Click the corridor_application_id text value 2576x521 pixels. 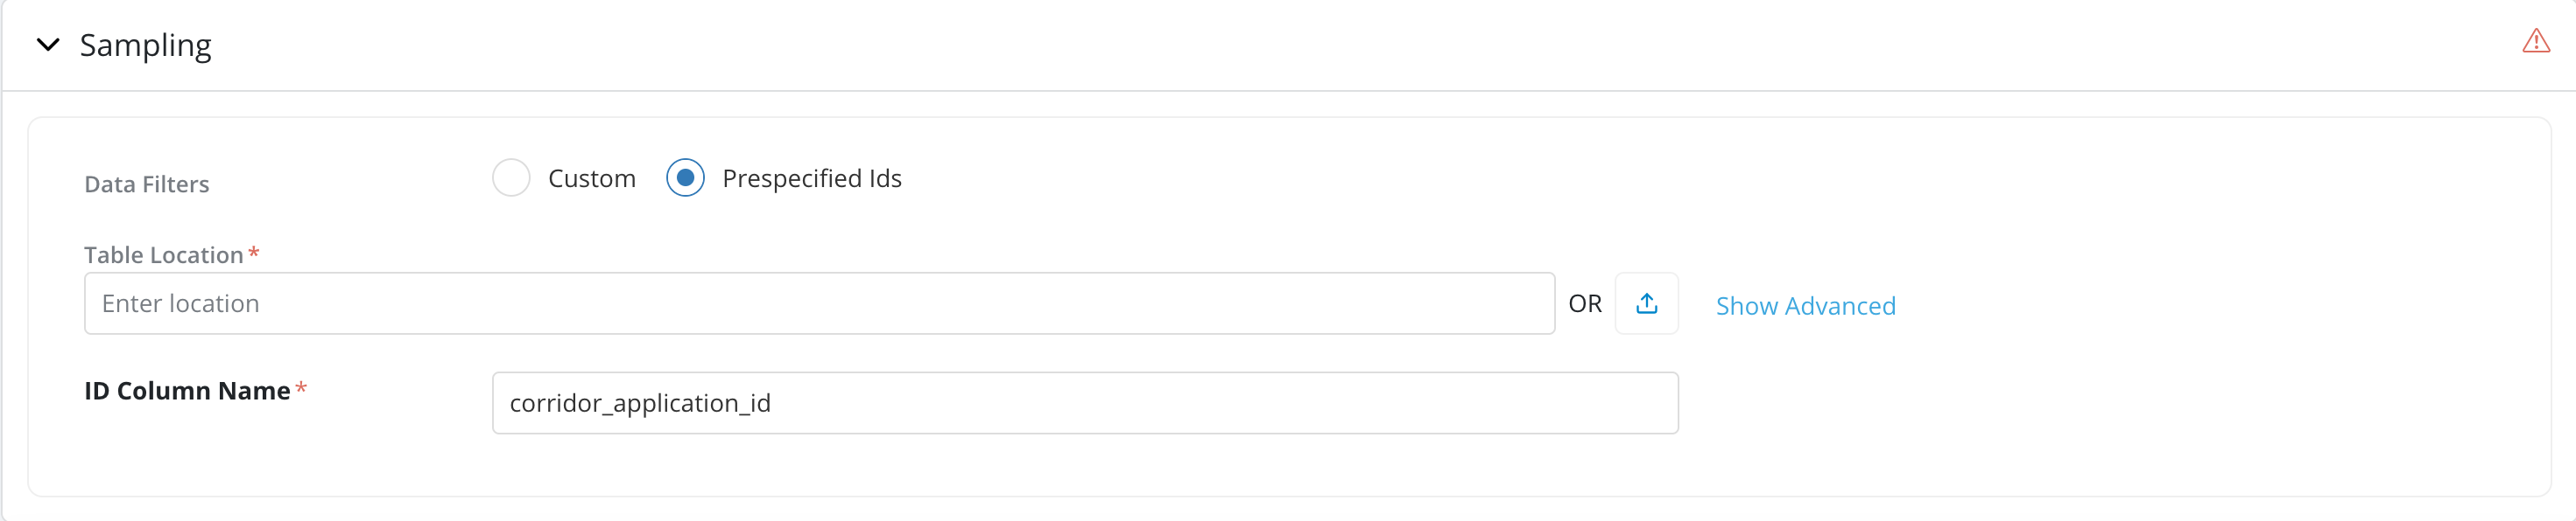pos(640,403)
